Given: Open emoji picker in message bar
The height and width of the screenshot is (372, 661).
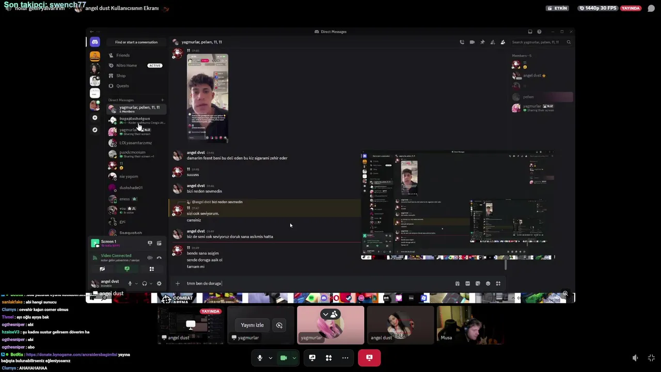Looking at the screenshot, I should click(x=488, y=283).
